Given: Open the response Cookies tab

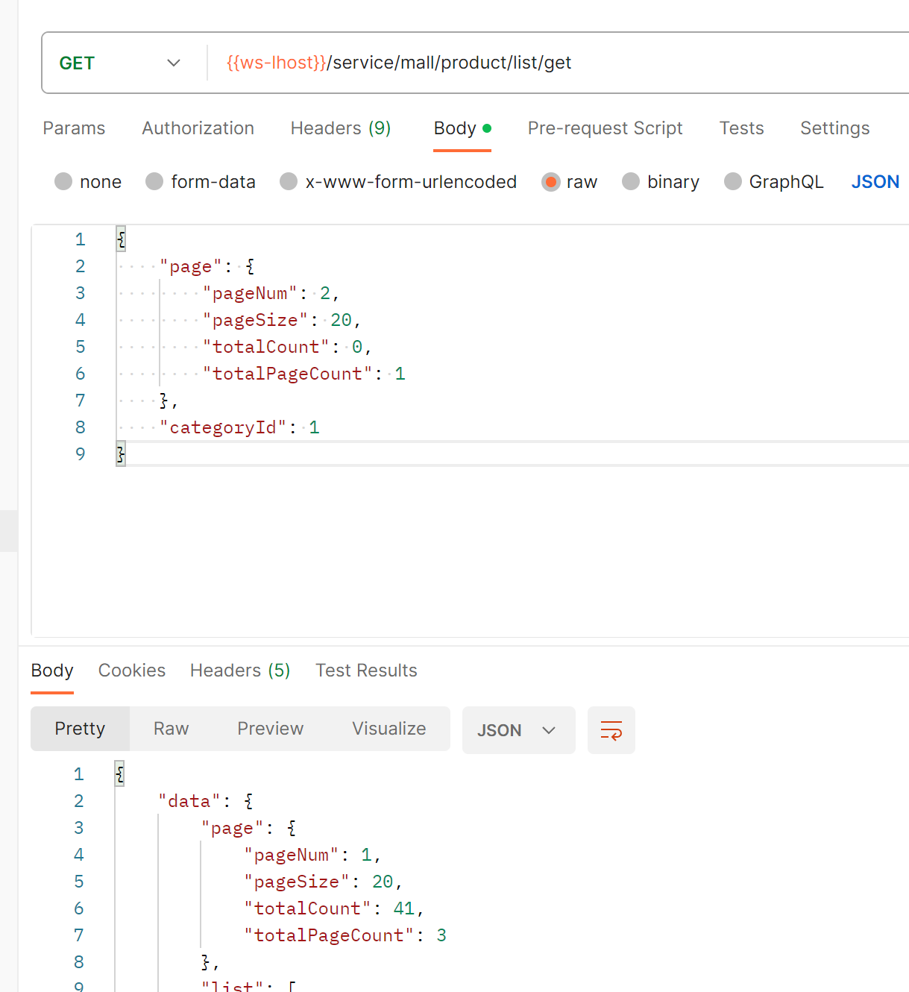Looking at the screenshot, I should (132, 671).
